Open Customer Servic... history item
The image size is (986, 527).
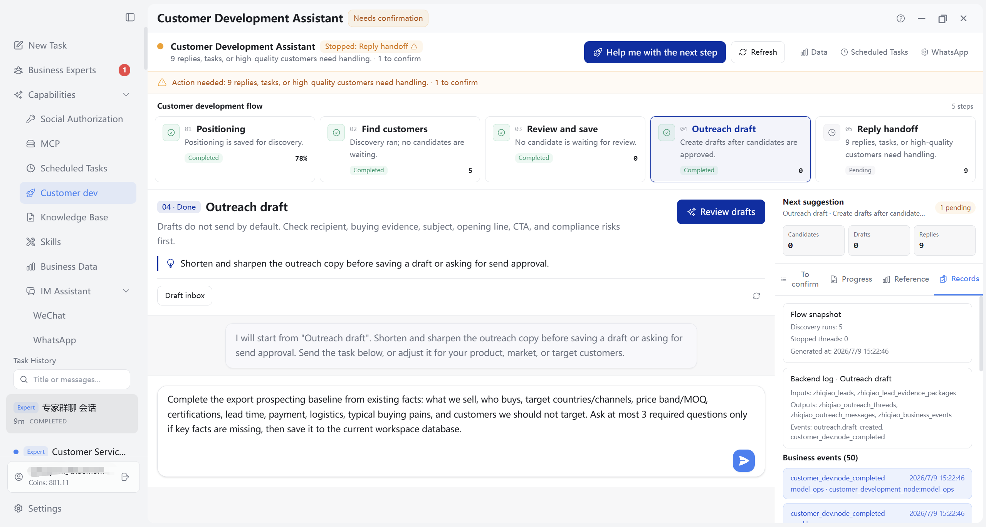click(x=72, y=451)
